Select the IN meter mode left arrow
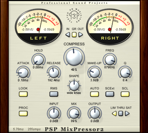This screenshot has height=133, width=148. point(68,35)
